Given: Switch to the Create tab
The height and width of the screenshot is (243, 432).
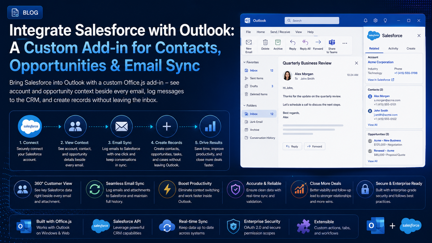Looking at the screenshot, I should point(411,49).
